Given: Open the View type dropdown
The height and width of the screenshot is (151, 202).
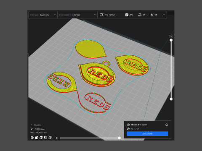Looking at the screenshot, I should pyautogui.click(x=43, y=15).
